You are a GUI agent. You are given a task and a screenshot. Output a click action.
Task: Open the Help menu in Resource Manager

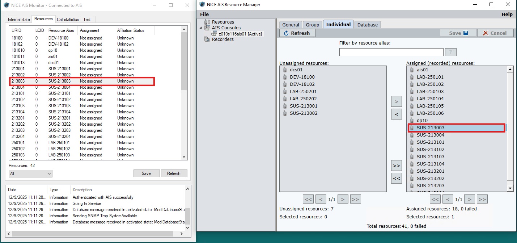pos(507,14)
